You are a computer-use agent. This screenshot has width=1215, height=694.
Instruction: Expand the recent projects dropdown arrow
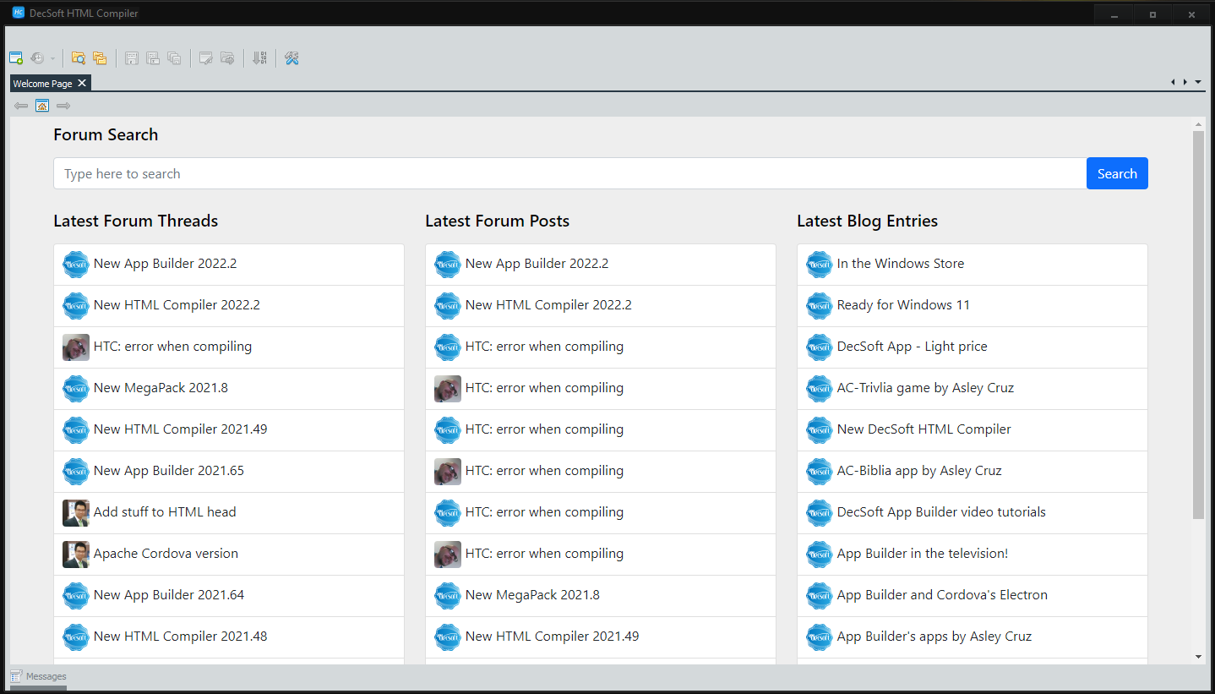point(52,59)
